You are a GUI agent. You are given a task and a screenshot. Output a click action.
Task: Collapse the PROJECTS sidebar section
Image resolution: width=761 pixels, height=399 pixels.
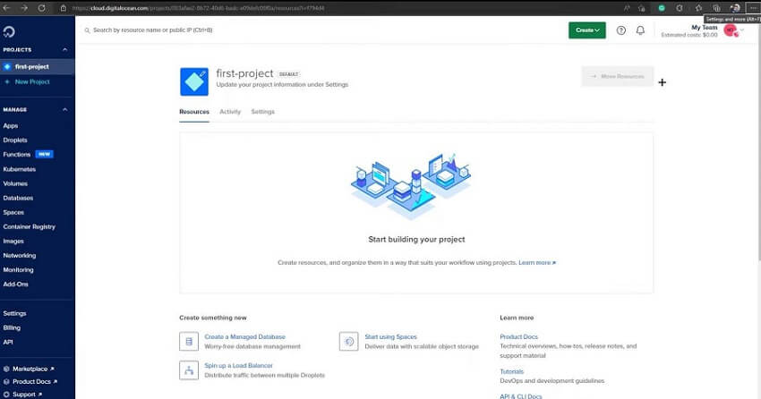click(64, 50)
